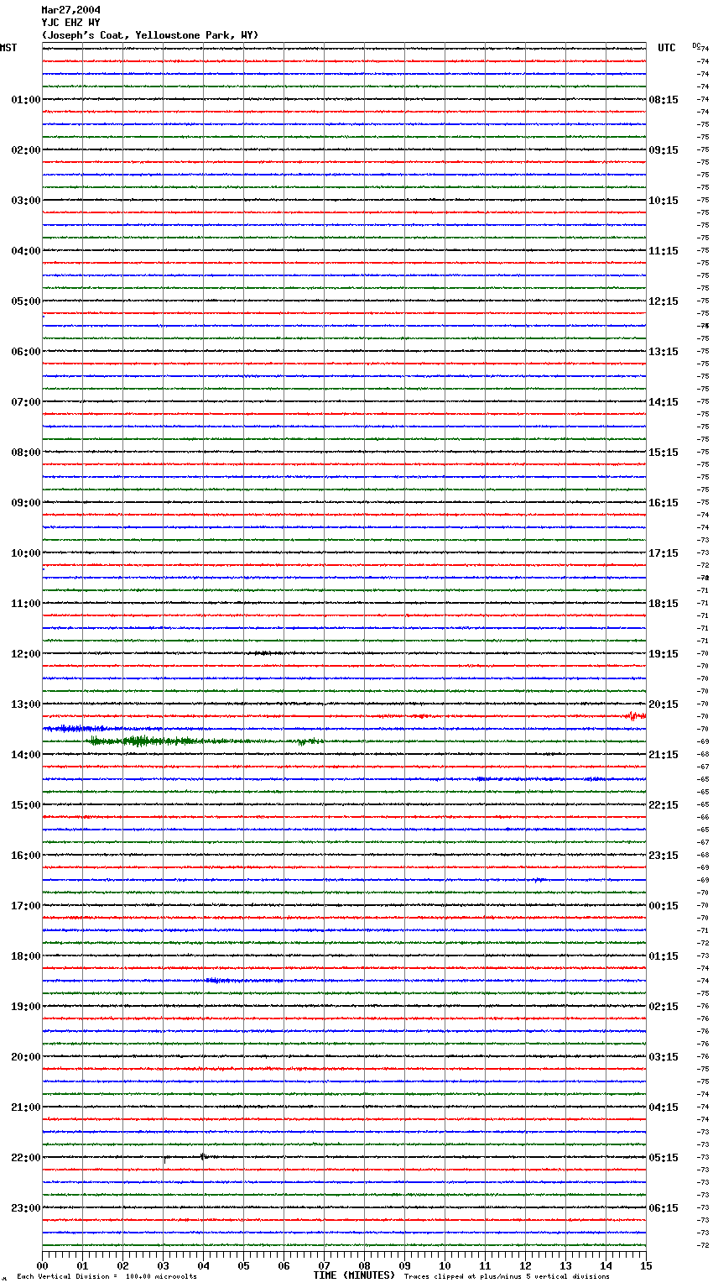Select the MST time label '12:00'

point(26,654)
